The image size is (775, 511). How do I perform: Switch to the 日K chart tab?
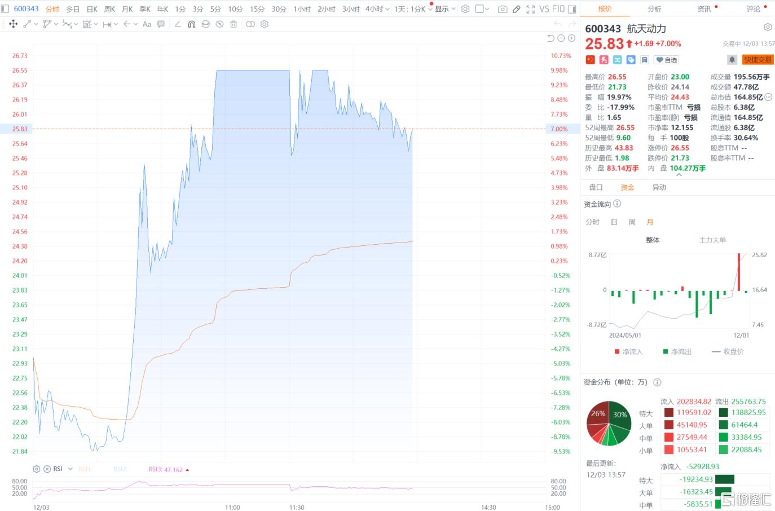92,9
